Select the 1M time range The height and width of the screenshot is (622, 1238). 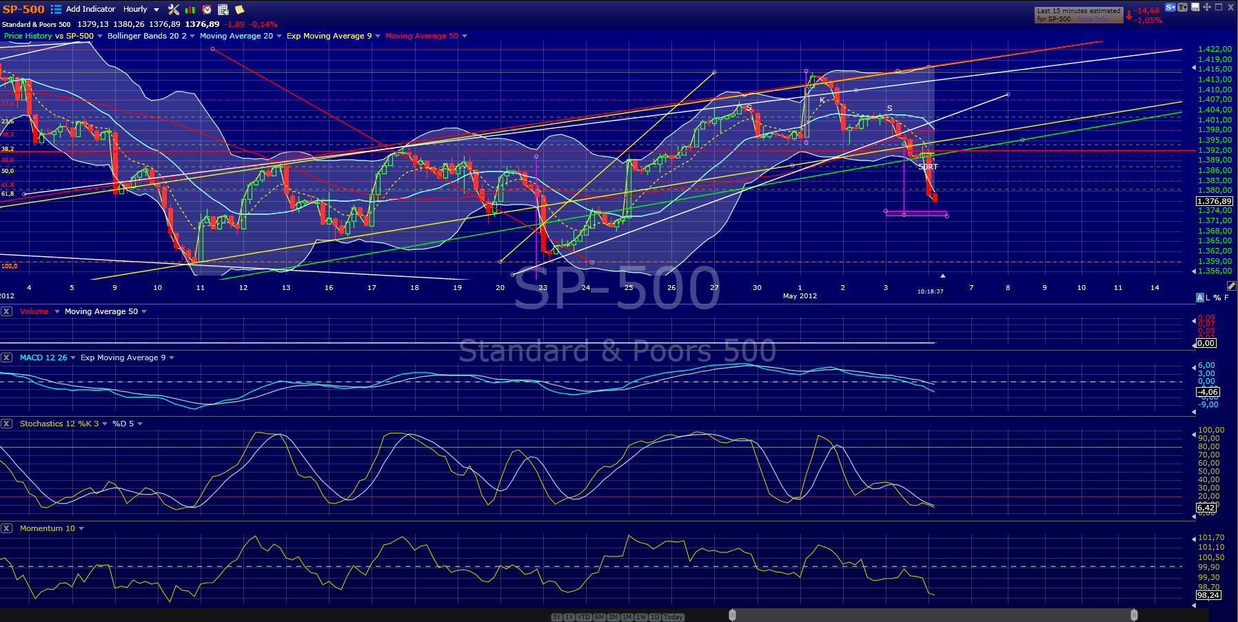(x=627, y=616)
